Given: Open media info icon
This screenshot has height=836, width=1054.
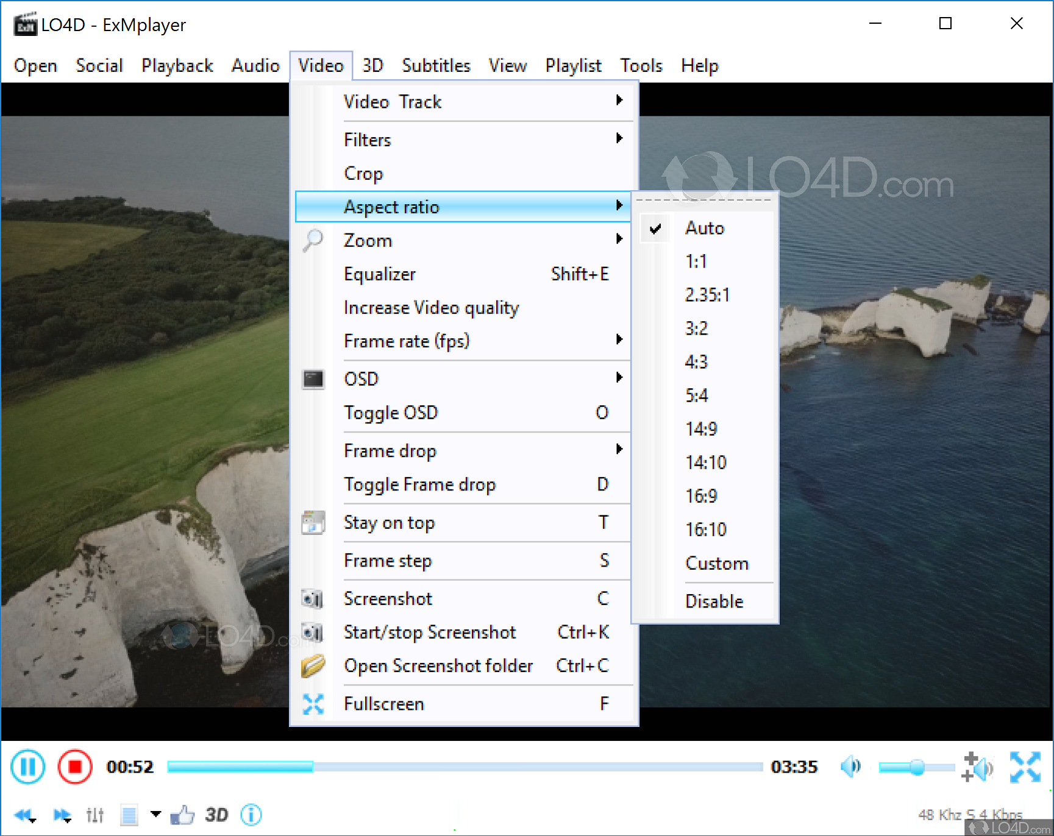Looking at the screenshot, I should [x=251, y=815].
